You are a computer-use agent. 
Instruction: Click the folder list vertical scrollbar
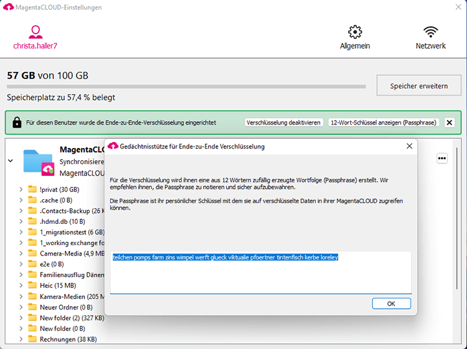[x=457, y=219]
